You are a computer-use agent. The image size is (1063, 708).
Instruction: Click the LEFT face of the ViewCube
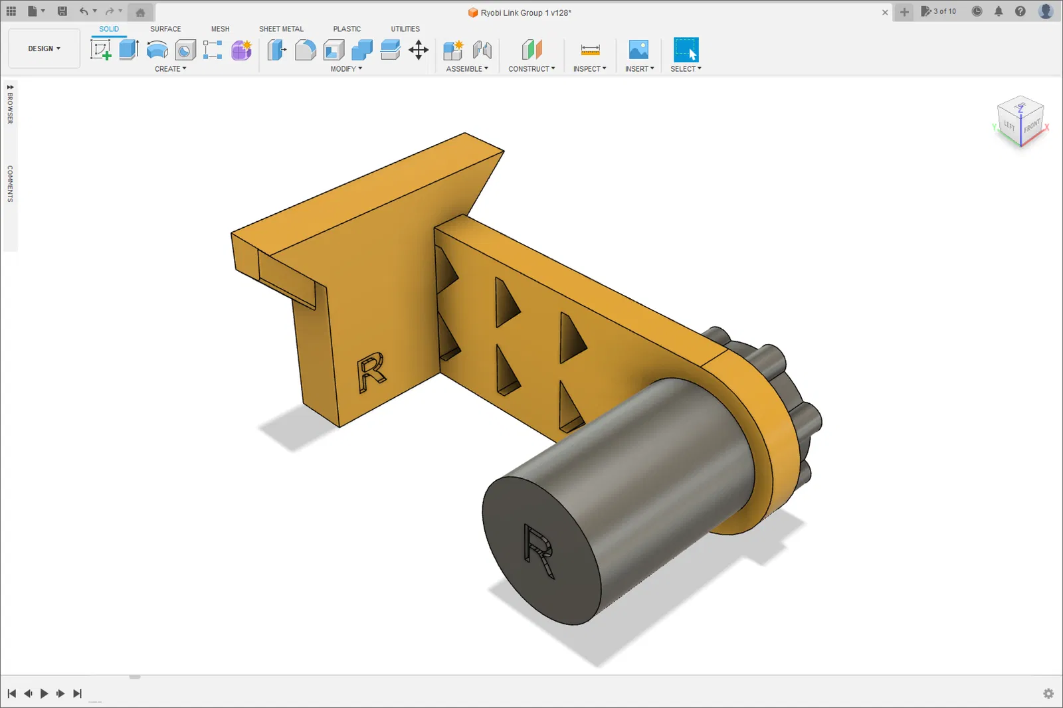(x=1009, y=125)
